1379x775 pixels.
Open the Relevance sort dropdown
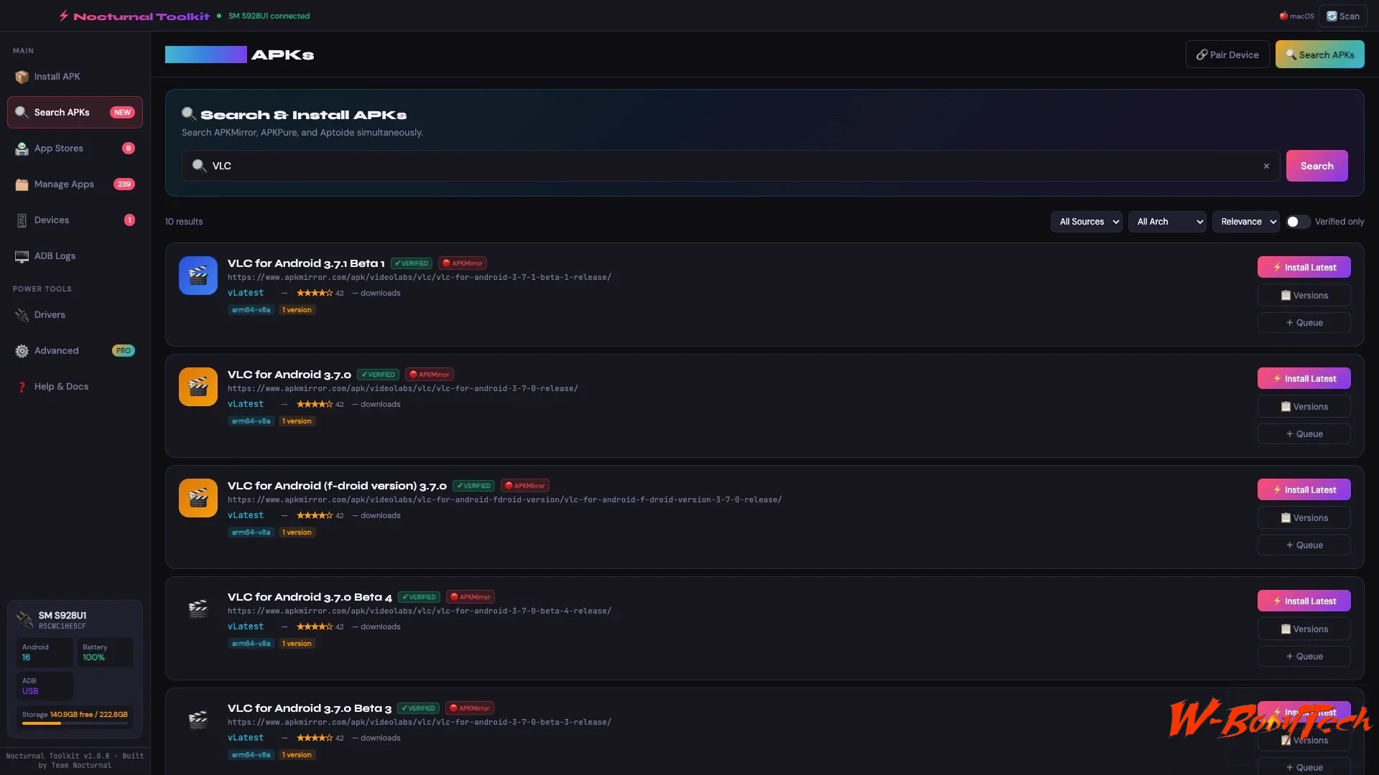pyautogui.click(x=1246, y=222)
